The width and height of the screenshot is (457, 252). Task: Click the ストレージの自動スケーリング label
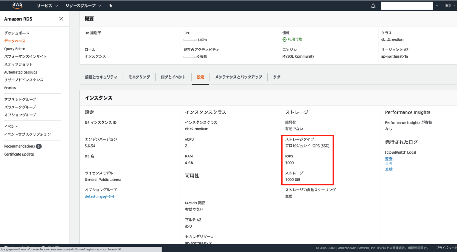[310, 190]
